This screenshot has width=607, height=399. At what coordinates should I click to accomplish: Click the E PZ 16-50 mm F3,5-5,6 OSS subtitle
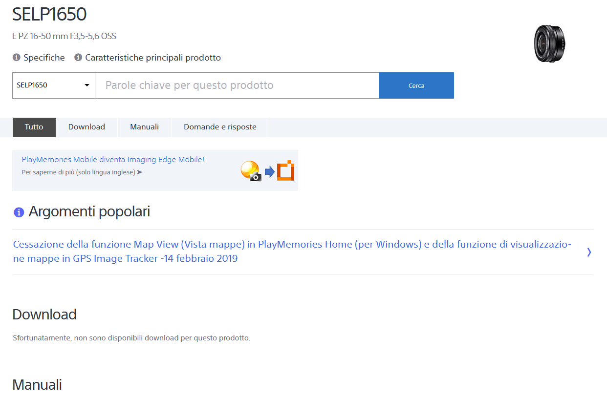64,36
